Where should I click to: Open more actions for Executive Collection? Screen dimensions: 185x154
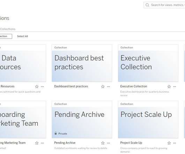175,87
